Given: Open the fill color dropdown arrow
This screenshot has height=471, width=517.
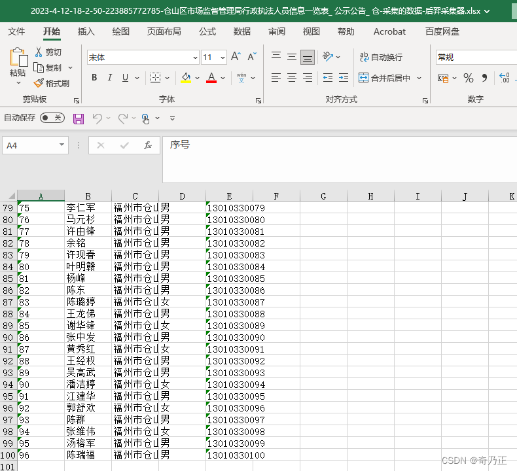Looking at the screenshot, I should pyautogui.click(x=197, y=78).
